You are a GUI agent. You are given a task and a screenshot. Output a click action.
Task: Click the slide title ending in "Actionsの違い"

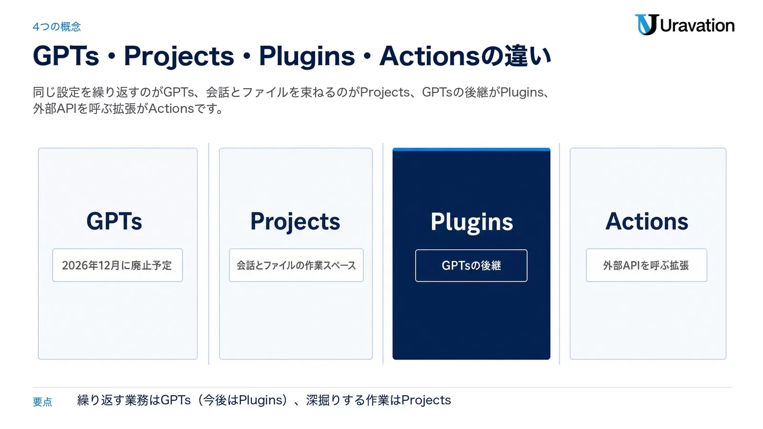click(292, 56)
